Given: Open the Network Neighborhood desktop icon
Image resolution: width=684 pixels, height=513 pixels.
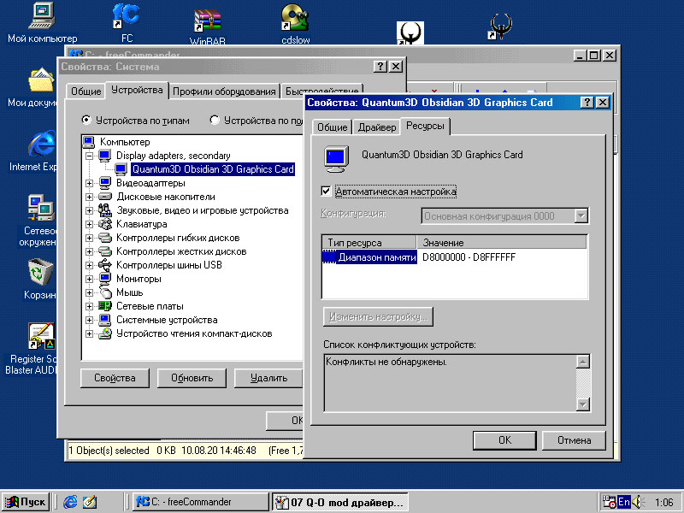Looking at the screenshot, I should coord(41,208).
